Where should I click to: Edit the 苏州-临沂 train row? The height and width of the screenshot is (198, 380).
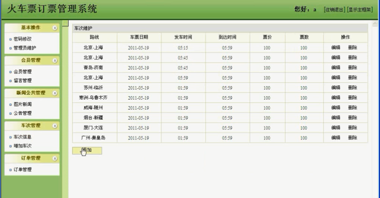point(335,88)
